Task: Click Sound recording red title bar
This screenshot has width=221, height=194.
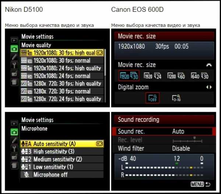Action: click(x=164, y=119)
